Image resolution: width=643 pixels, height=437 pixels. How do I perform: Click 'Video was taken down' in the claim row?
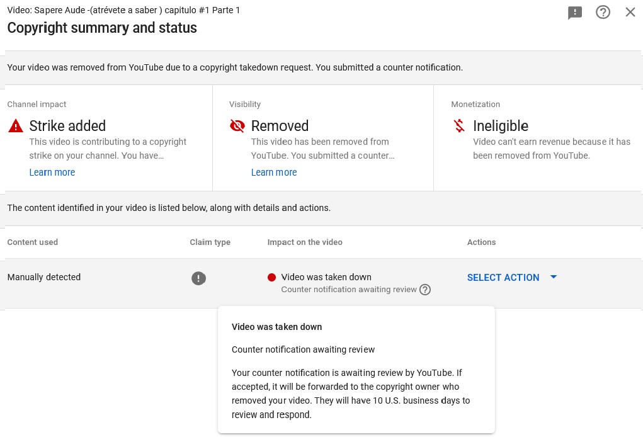pos(326,277)
